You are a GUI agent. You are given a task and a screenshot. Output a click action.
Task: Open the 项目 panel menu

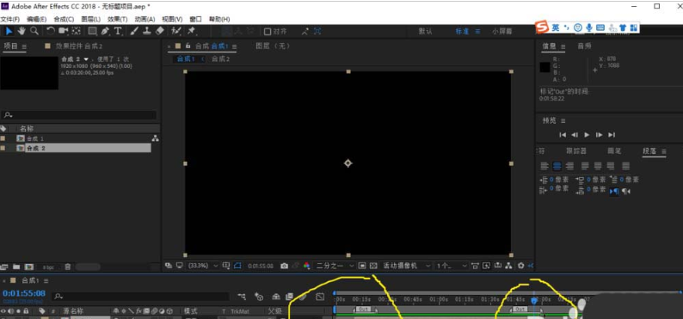click(x=24, y=46)
